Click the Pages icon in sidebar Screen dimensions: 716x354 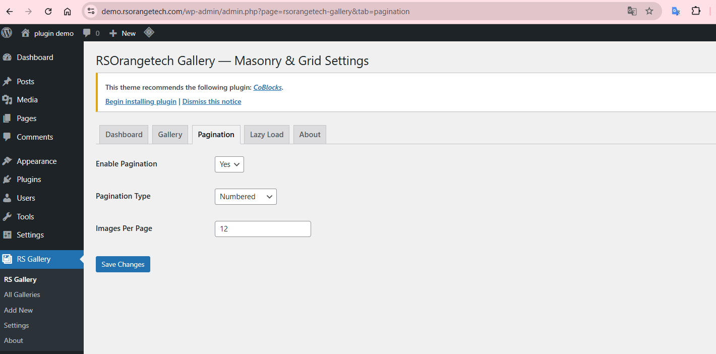click(7, 119)
